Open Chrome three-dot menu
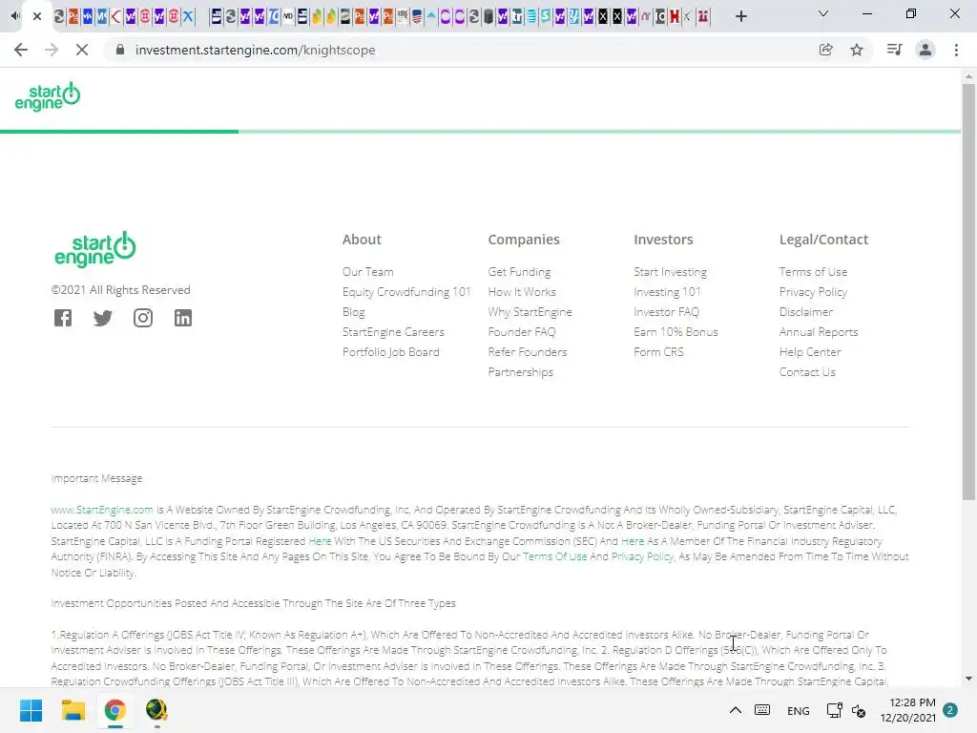 point(956,50)
